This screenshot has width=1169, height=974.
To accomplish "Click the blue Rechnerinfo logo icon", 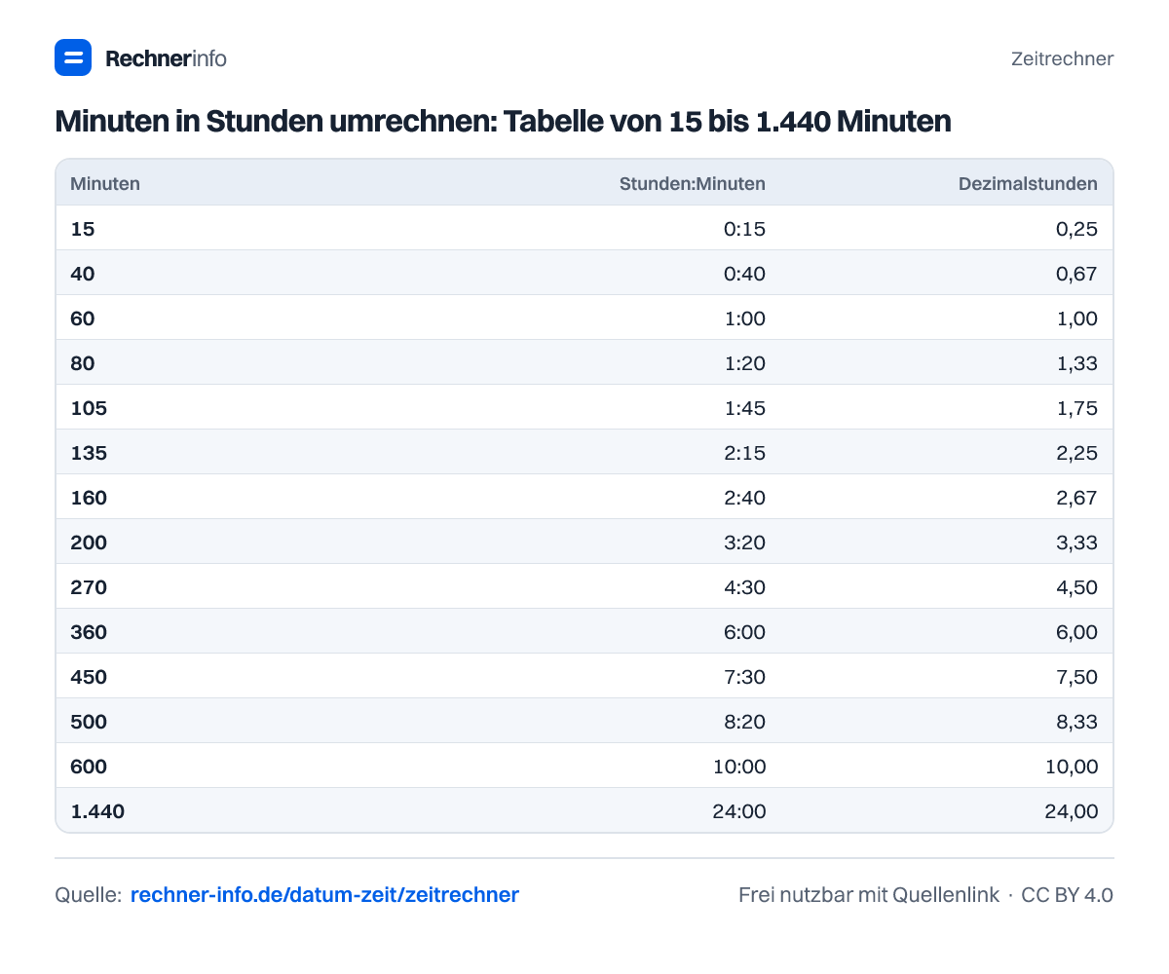I will (73, 57).
